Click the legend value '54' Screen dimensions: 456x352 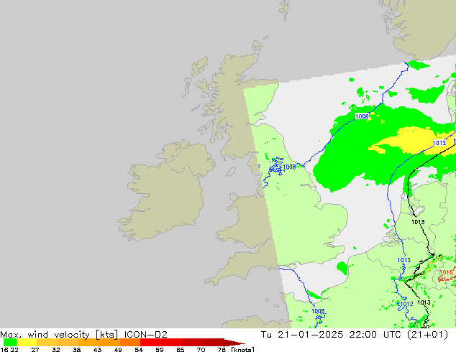pyautogui.click(x=139, y=349)
